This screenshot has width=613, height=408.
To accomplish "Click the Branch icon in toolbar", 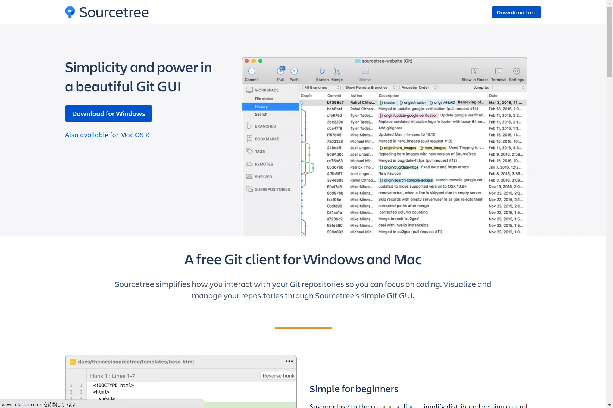I will tap(322, 71).
